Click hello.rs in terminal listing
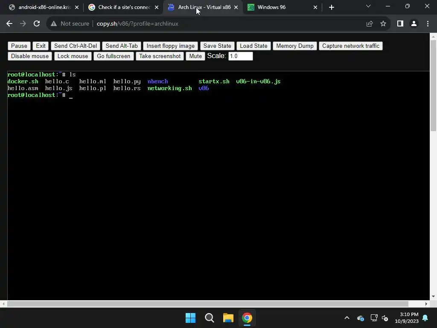Image resolution: width=437 pixels, height=328 pixels. click(127, 88)
